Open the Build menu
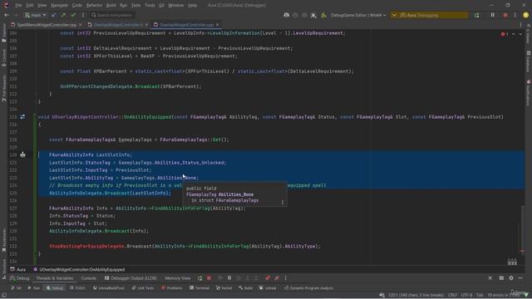This screenshot has height=299, width=532. pyautogui.click(x=111, y=6)
